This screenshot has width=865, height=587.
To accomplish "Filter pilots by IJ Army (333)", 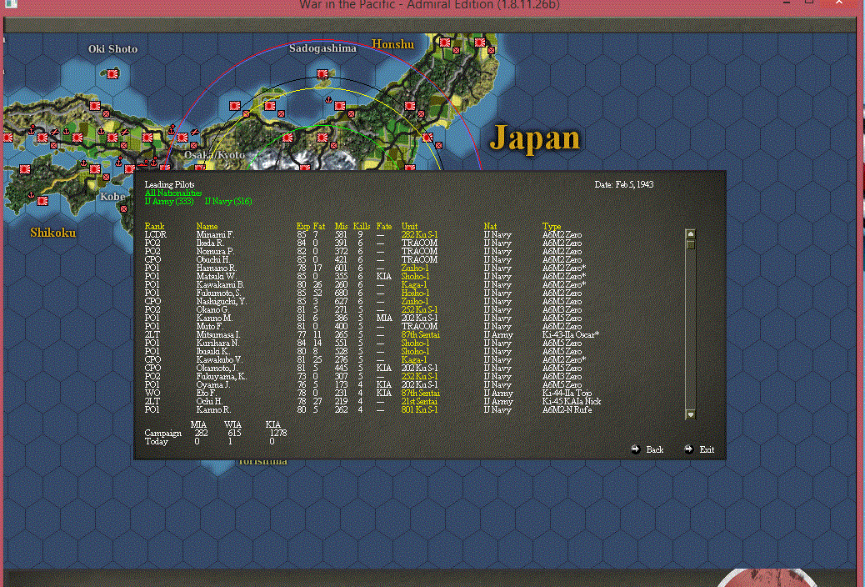I will (169, 202).
